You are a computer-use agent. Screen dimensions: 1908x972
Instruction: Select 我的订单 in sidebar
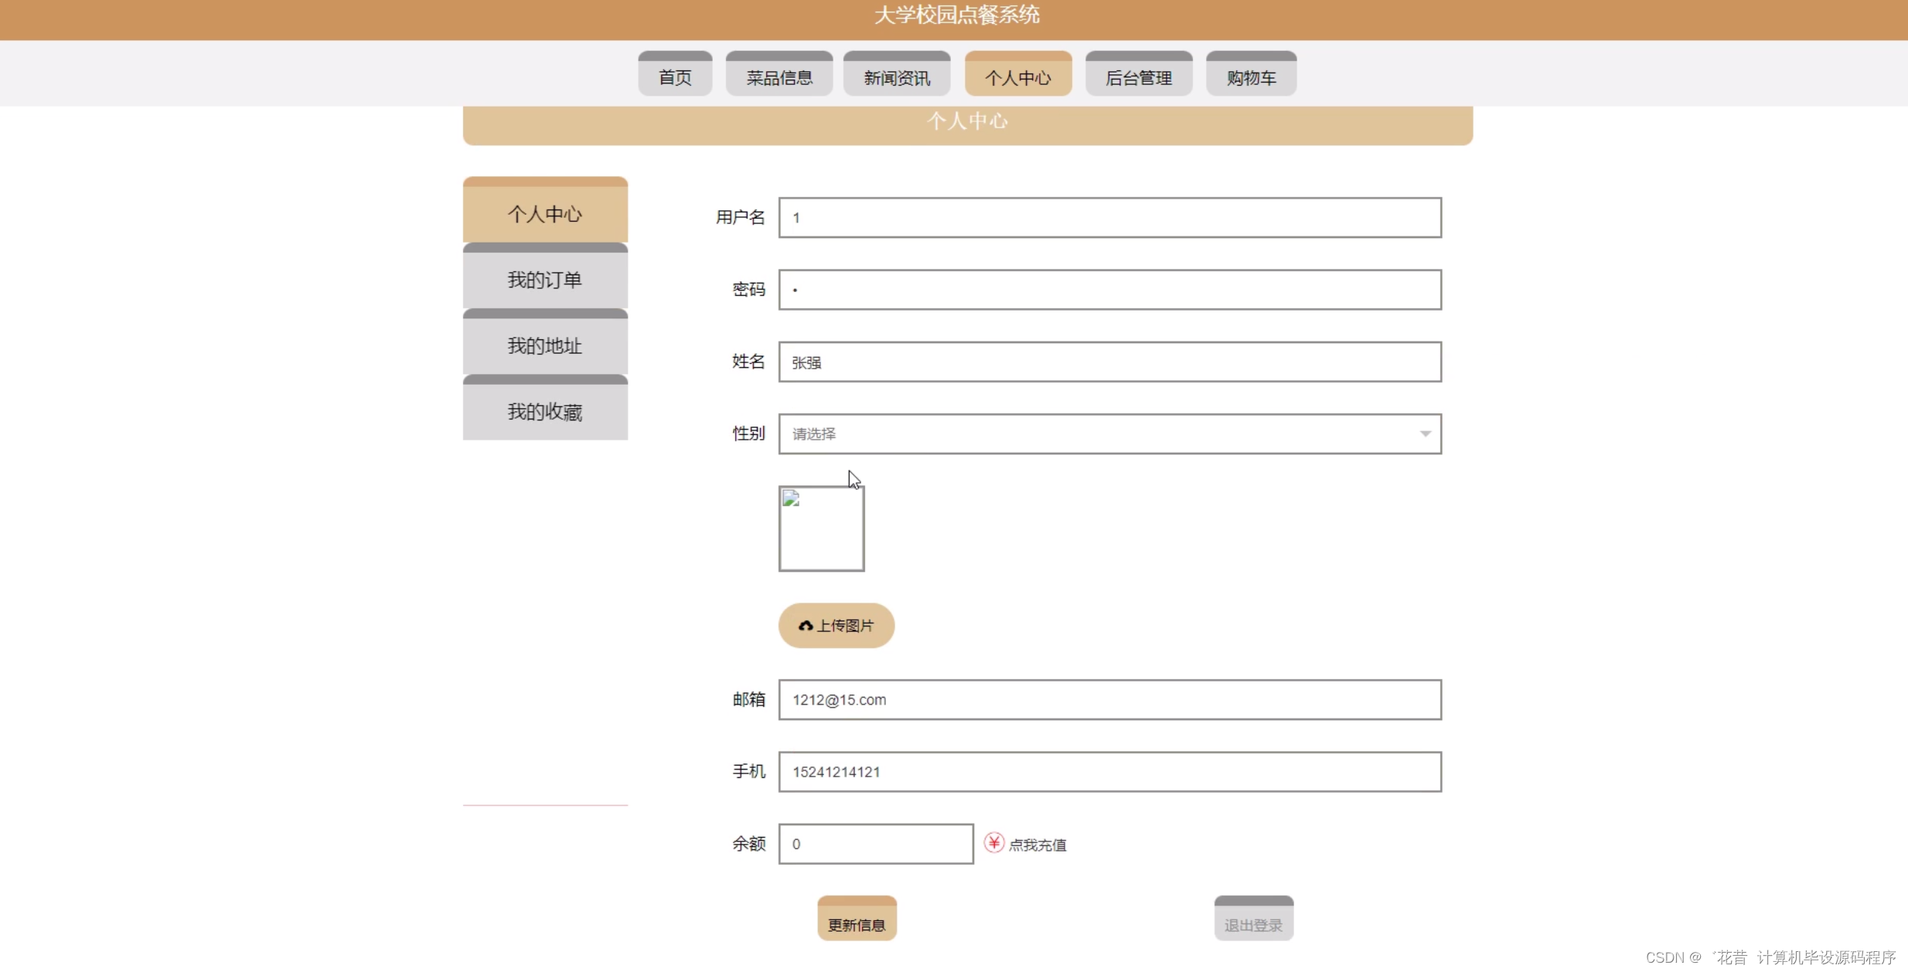pos(545,280)
